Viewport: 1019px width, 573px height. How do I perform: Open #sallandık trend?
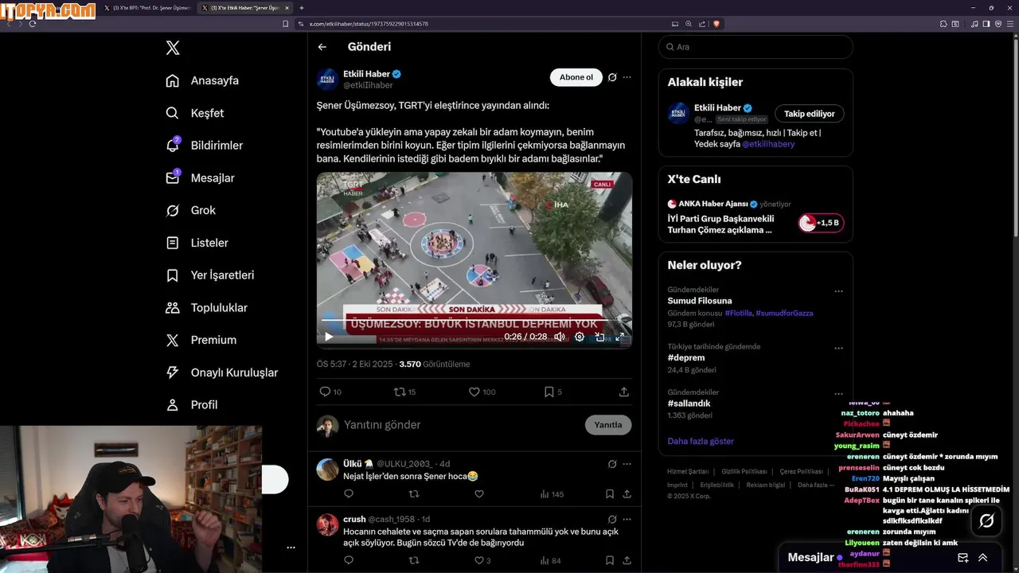coord(689,403)
